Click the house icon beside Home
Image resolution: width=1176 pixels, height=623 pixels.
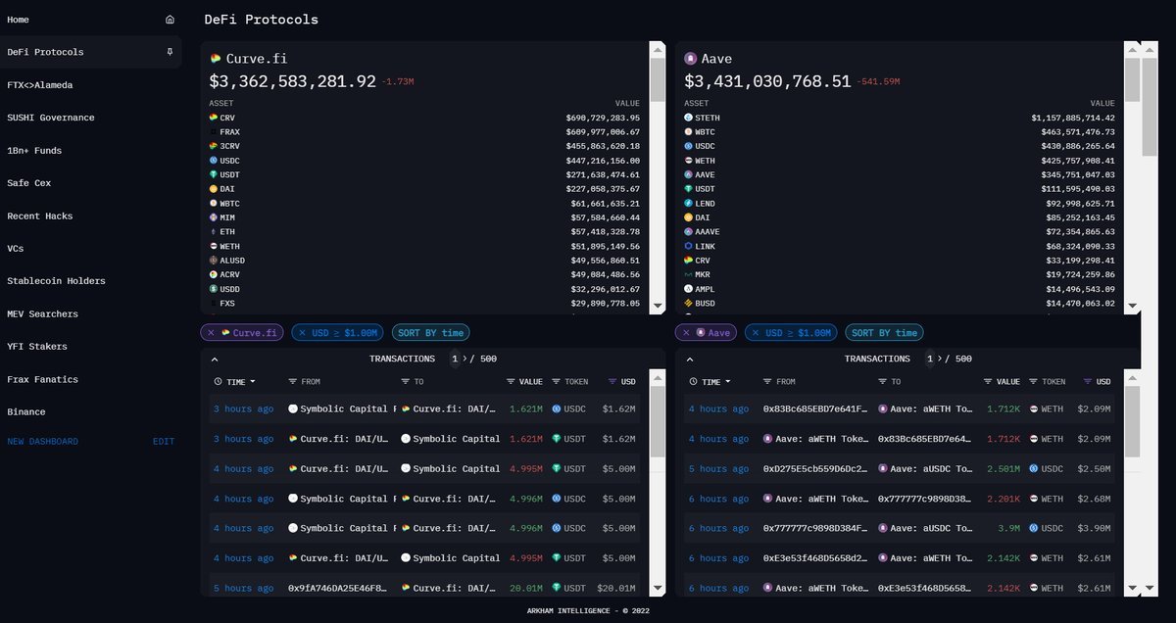pos(171,20)
